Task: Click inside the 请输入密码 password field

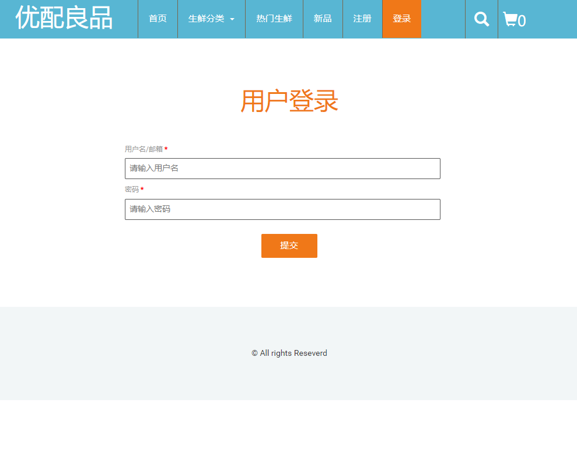Action: coord(282,209)
